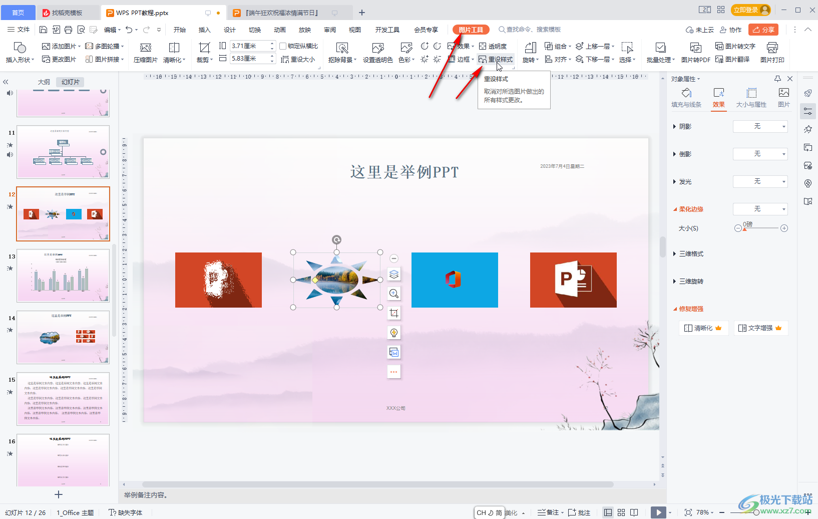Toggle Lock Aspect Ratio (锁定纵横比) checkbox
Screen dimensions: 818x519
(283, 46)
